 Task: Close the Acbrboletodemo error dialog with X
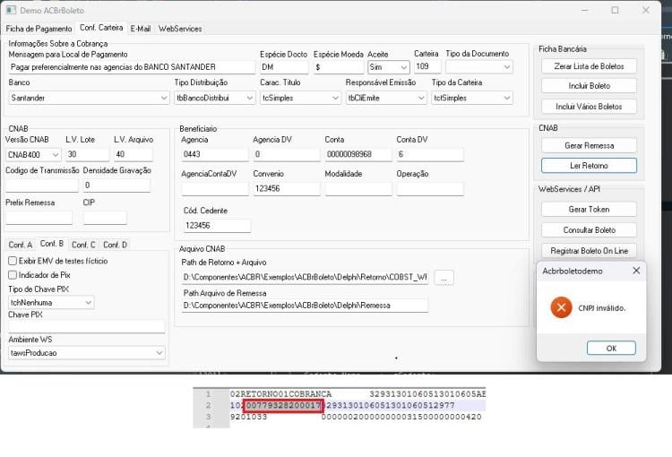pyautogui.click(x=636, y=271)
